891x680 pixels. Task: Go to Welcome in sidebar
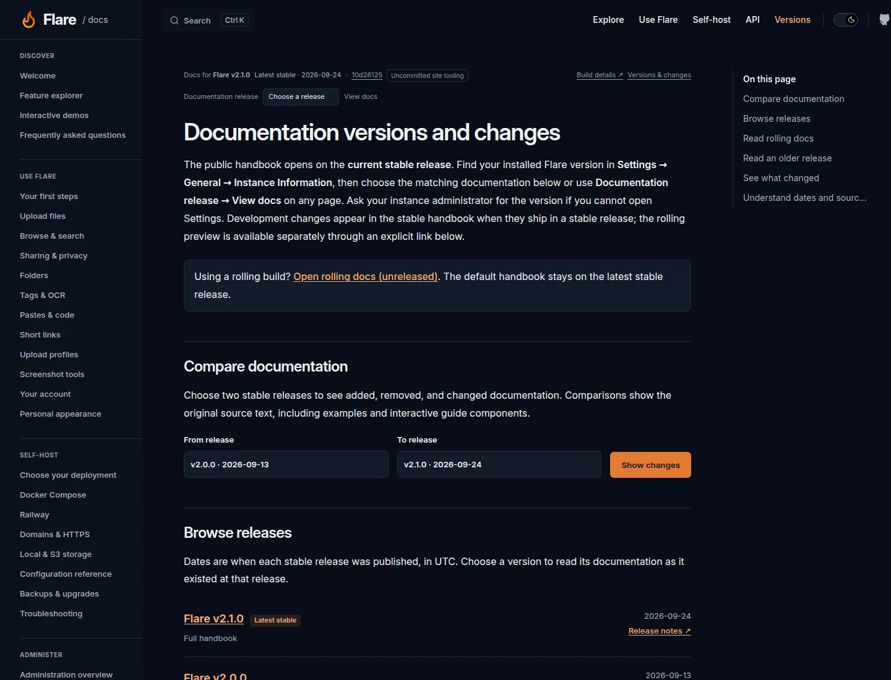pos(38,76)
